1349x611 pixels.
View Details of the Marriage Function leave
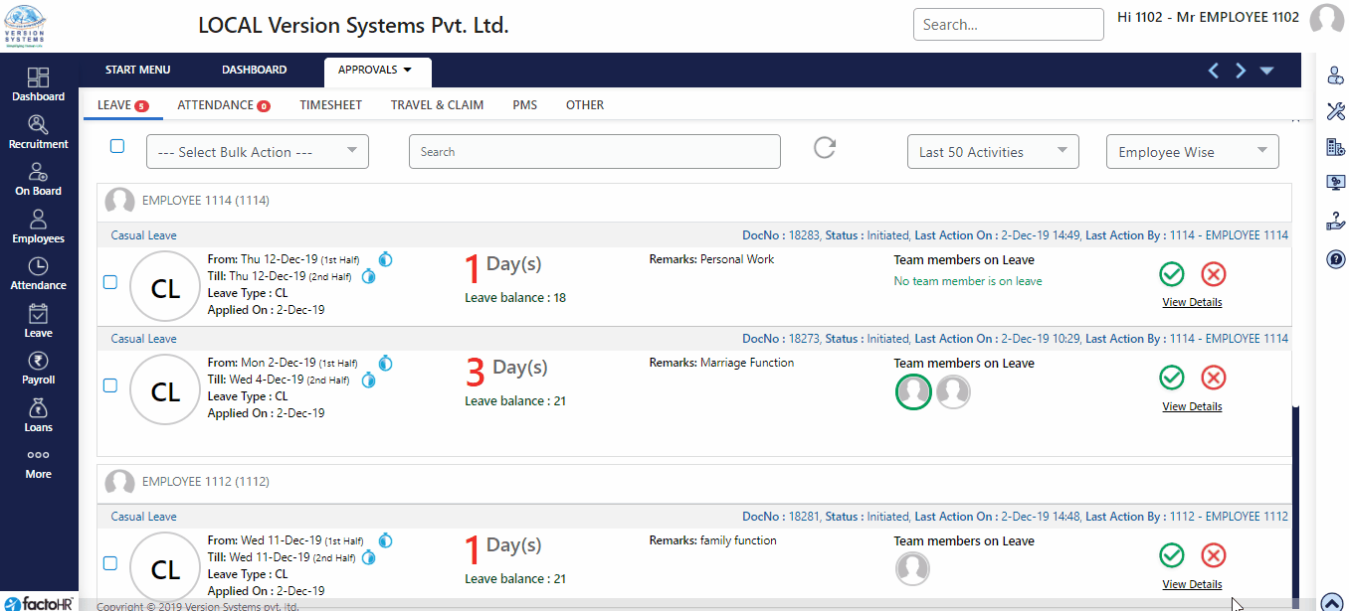coord(1192,406)
